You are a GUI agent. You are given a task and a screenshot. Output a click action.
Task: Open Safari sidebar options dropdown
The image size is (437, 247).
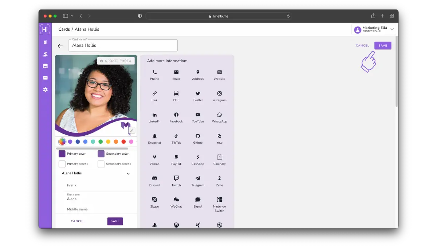click(72, 16)
